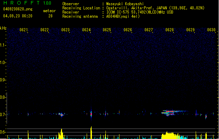The height and width of the screenshot is (139, 219).
Task: Click the 0.9 kHz frequency tick label
Action: tap(3, 80)
